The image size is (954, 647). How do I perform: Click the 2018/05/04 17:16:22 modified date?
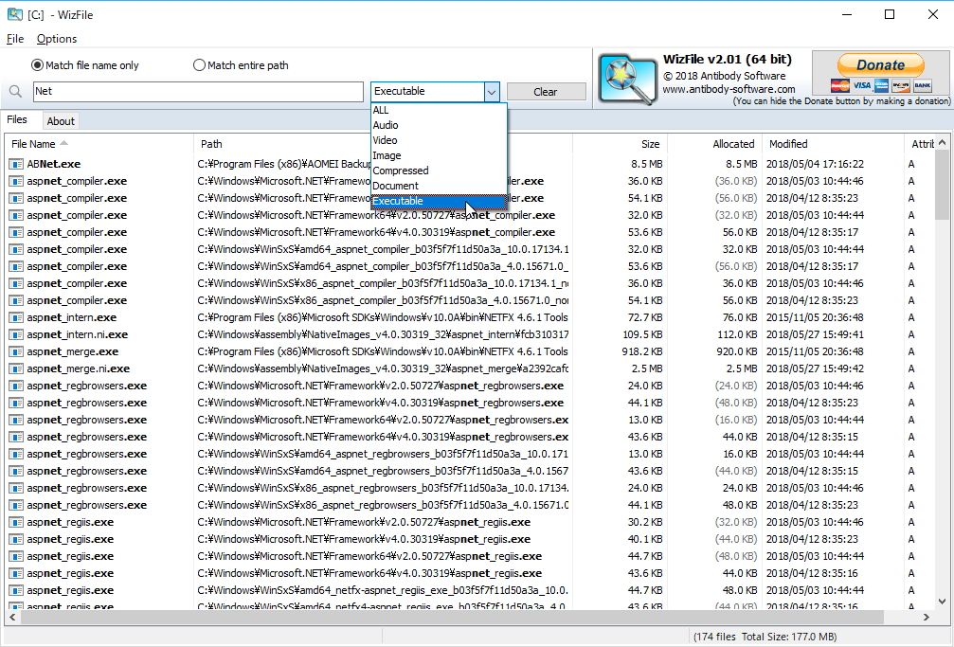815,164
